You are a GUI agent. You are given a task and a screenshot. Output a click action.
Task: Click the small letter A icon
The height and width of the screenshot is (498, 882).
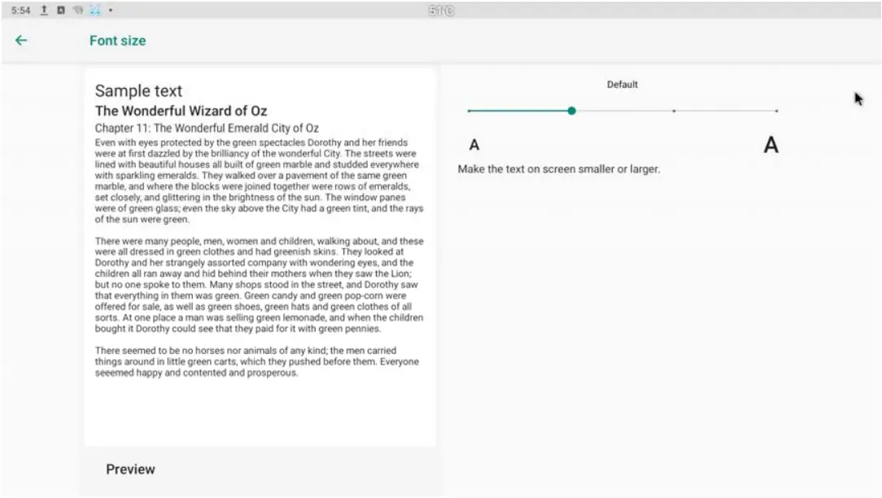pyautogui.click(x=474, y=145)
